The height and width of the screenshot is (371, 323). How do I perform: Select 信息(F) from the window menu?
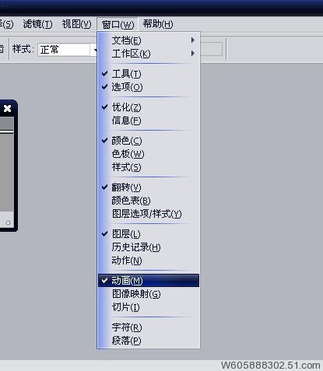(149, 121)
